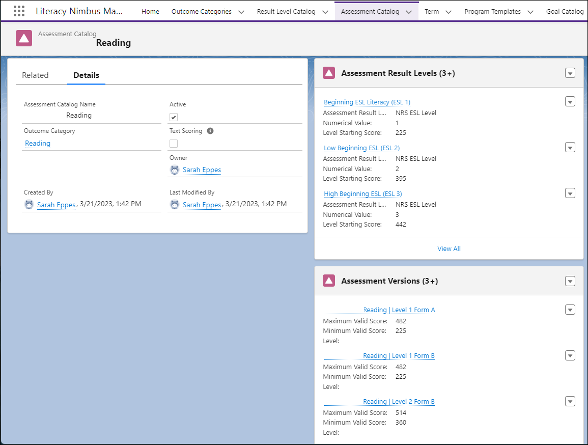Go to the Home navigation tab
The height and width of the screenshot is (445, 588).
150,11
